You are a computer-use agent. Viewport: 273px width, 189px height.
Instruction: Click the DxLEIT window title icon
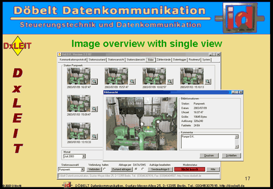click(60, 54)
